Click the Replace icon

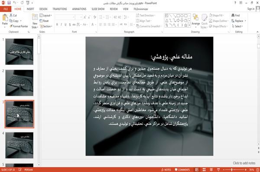click(233, 21)
